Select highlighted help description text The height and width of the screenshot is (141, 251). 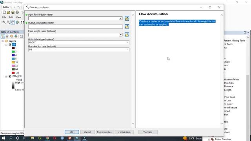(177, 23)
